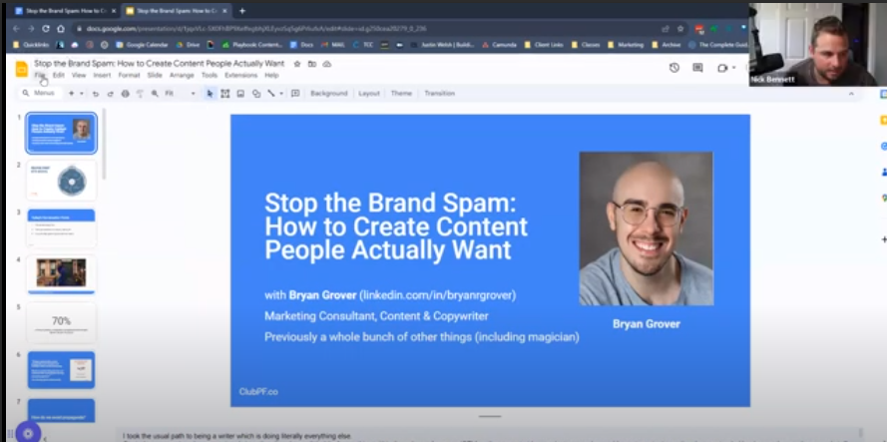Go back in browser history

[x=16, y=28]
